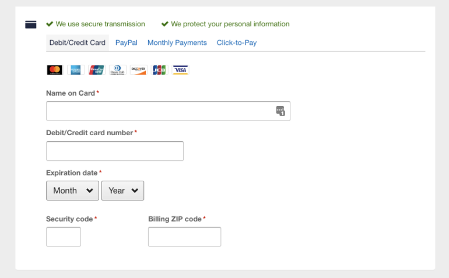Click the Diners Club card icon
449x278 pixels.
tap(118, 70)
